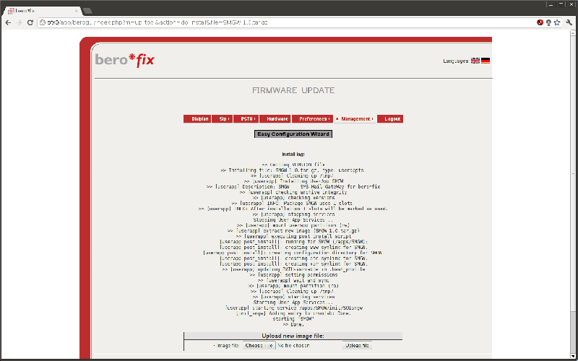This screenshot has width=578, height=361.
Task: Expand the Sip menu
Action: [x=223, y=119]
